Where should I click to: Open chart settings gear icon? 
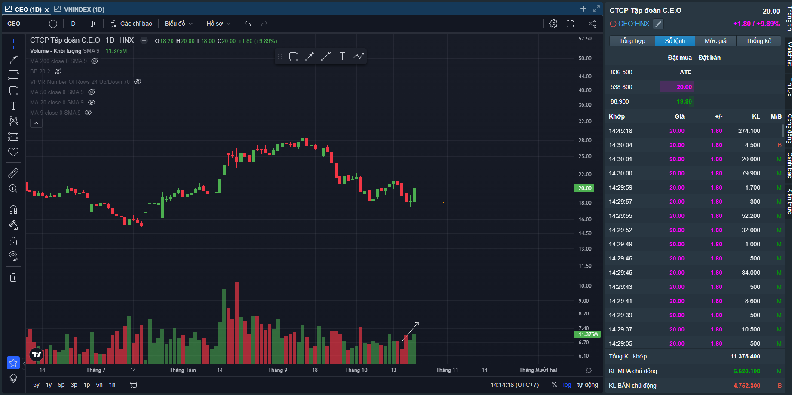554,24
